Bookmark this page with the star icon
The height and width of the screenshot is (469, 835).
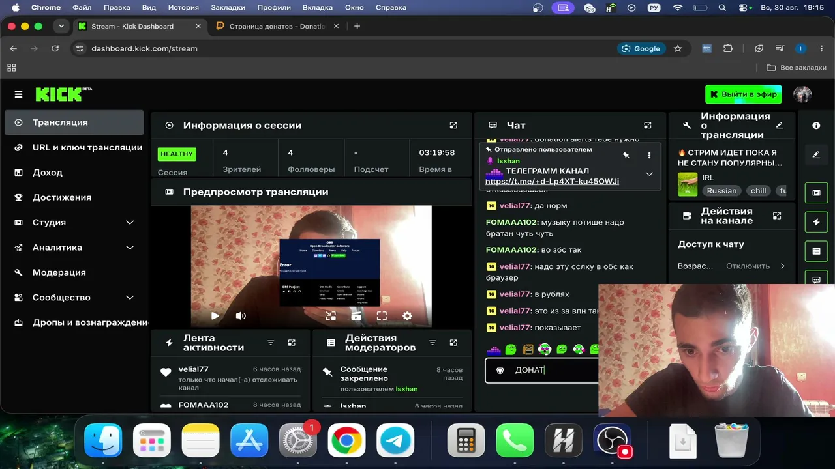pyautogui.click(x=678, y=48)
